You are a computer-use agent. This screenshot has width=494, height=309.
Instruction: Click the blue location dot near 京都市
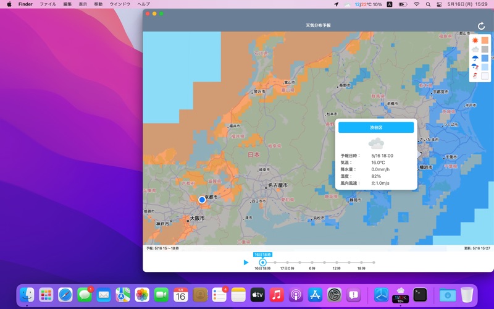(x=202, y=200)
